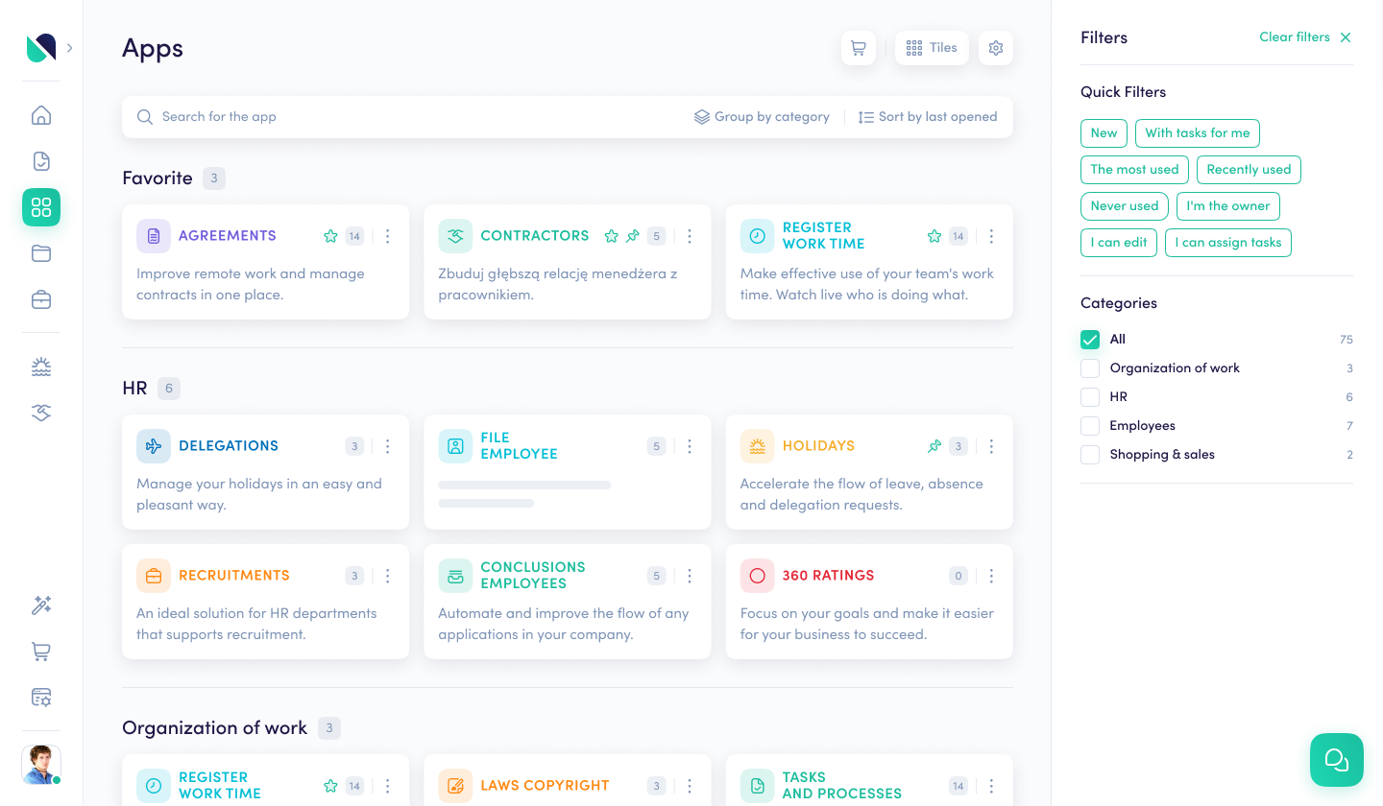Image resolution: width=1383 pixels, height=806 pixels.
Task: Toggle pin icon on Holidays card
Action: pos(934,446)
